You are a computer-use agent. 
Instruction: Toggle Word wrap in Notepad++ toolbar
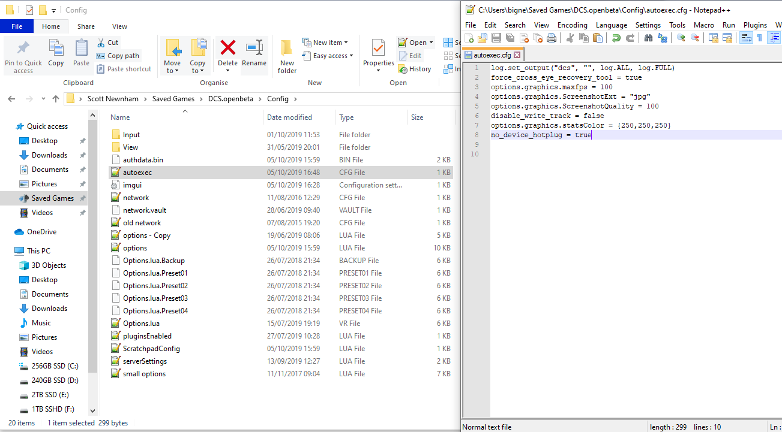[745, 38]
